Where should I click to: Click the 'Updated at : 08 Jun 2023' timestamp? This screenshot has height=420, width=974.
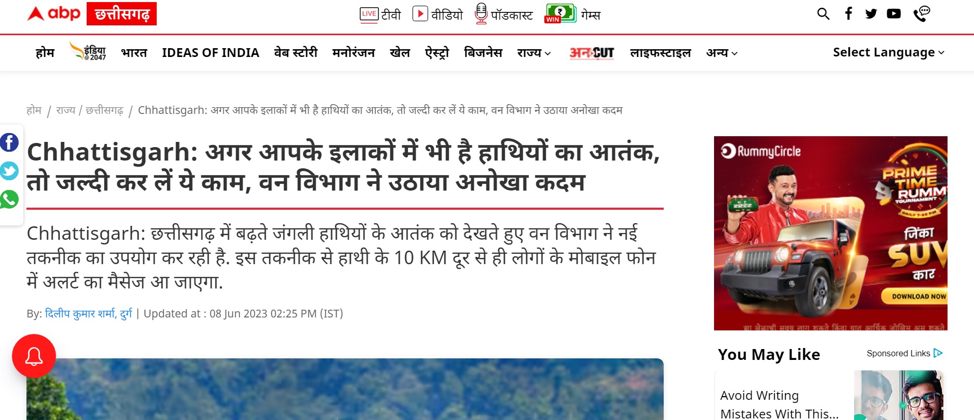pos(243,313)
